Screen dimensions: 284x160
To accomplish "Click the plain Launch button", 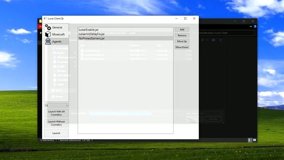I will click(56, 133).
